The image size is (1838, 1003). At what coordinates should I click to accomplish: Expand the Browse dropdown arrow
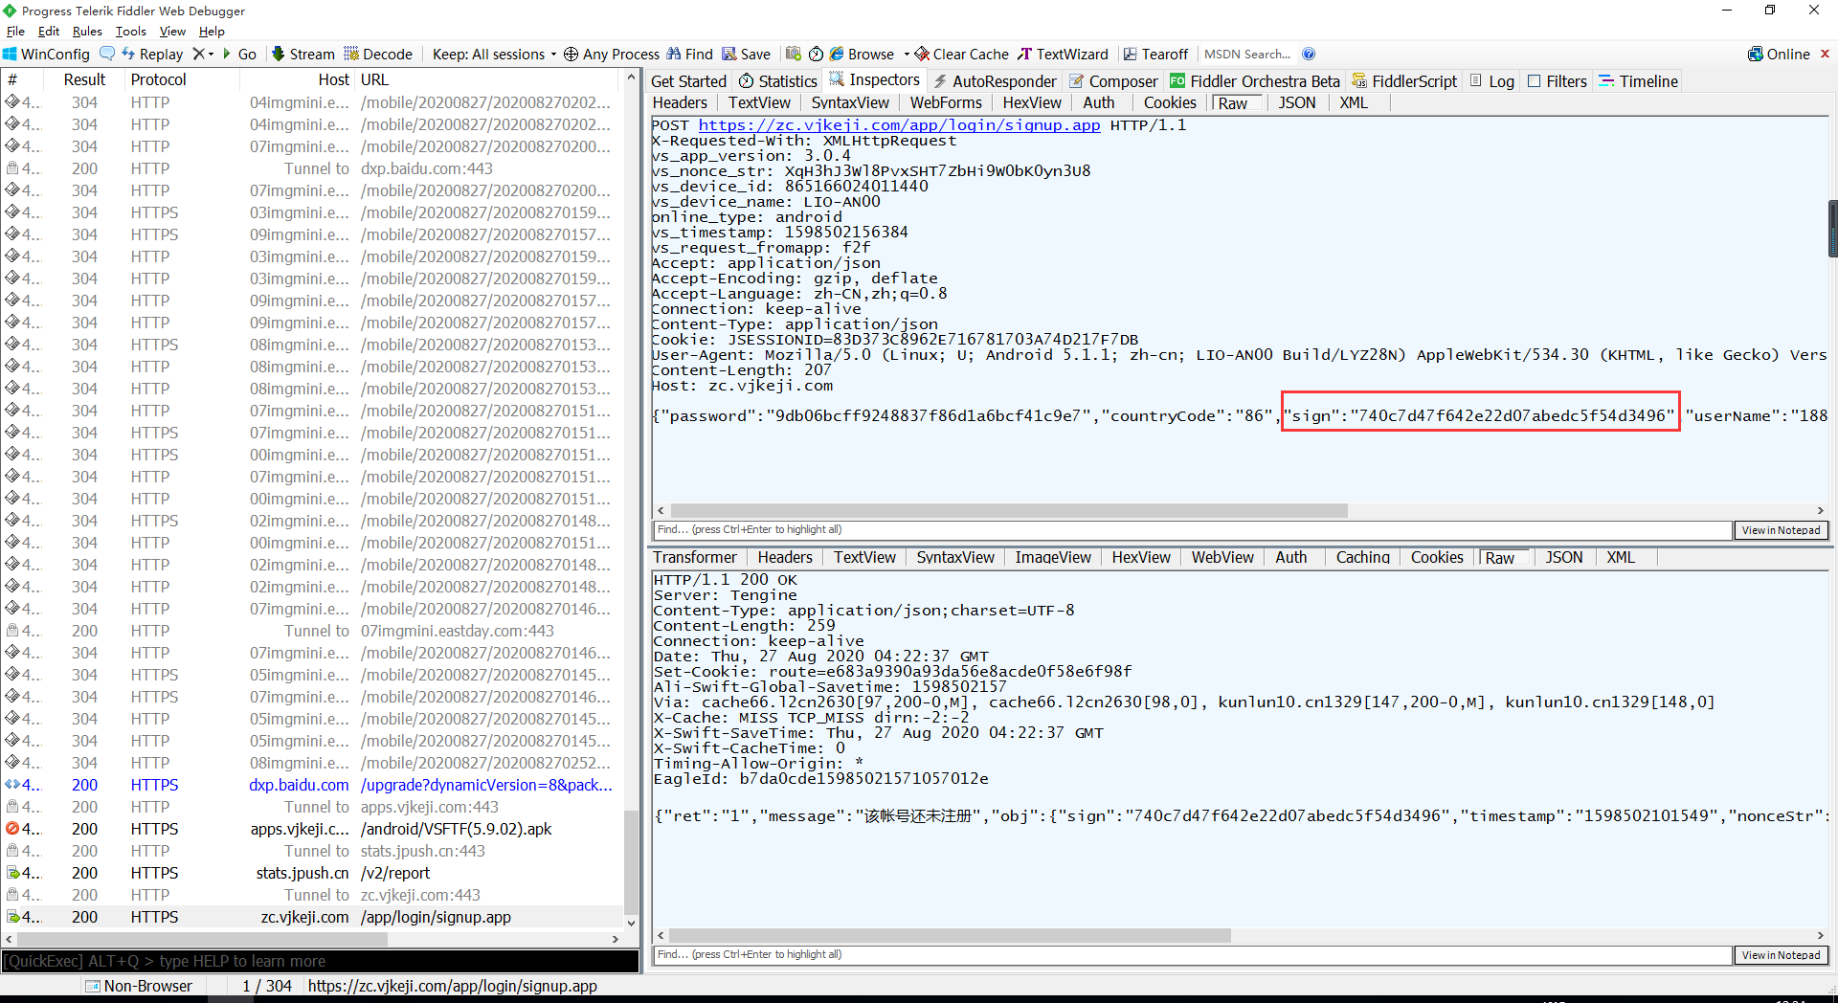click(x=906, y=54)
